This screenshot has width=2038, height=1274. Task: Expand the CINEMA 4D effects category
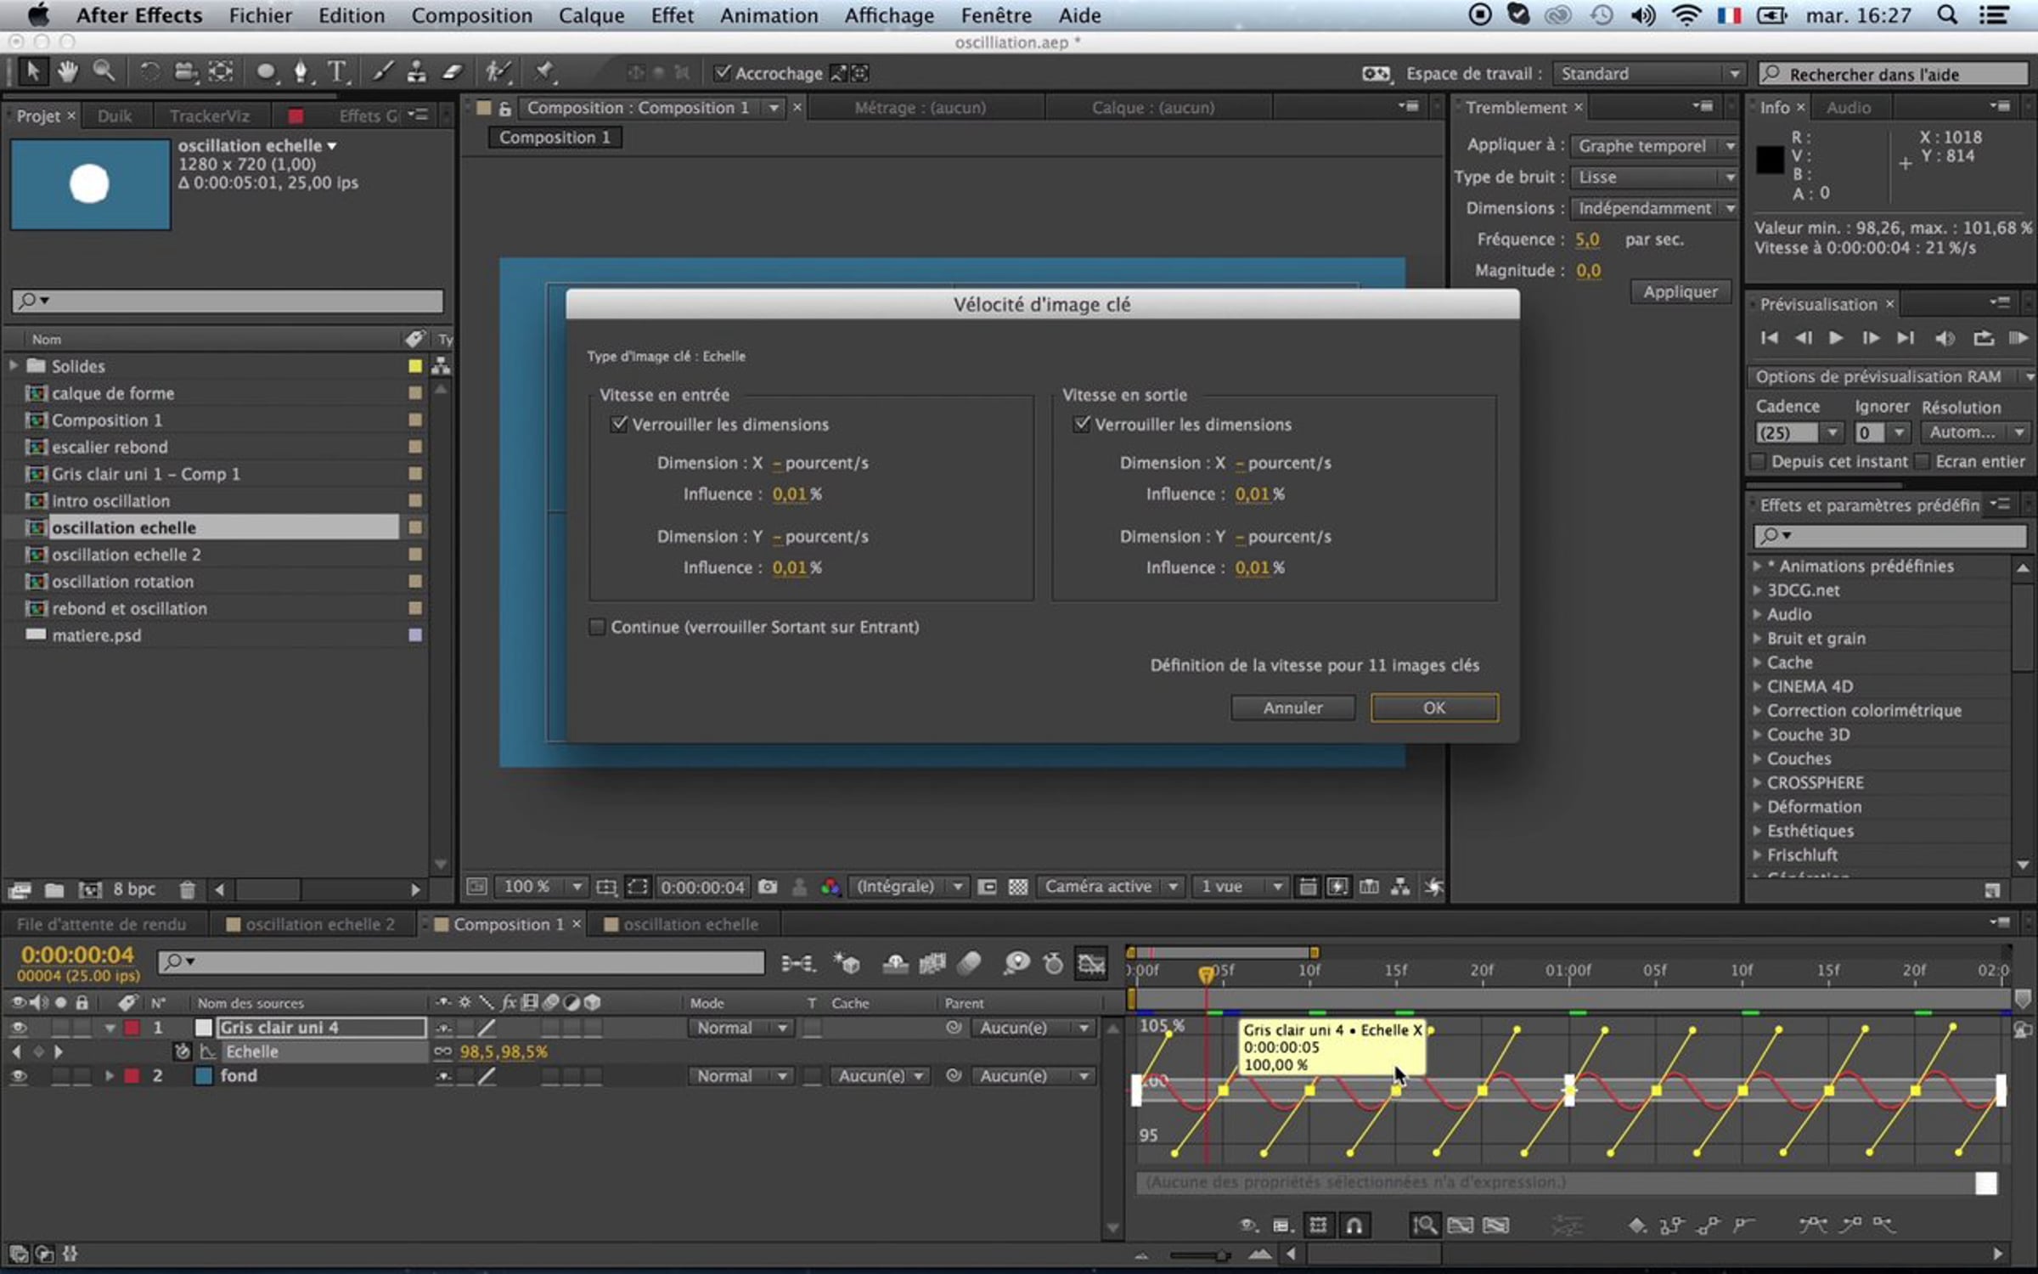point(1757,686)
